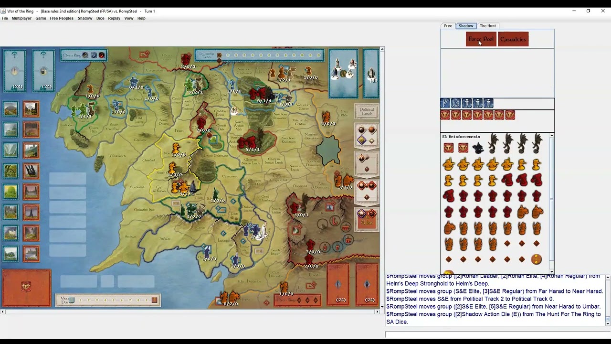Select the leftmost red Eye die
The width and height of the screenshot is (611, 344).
click(x=445, y=115)
